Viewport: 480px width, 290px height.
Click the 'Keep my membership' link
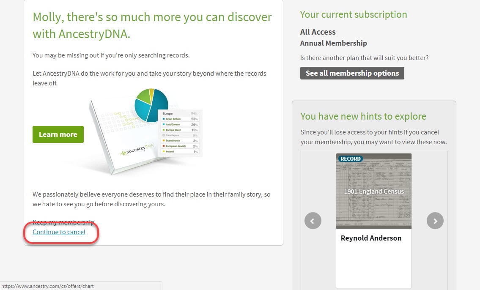tap(63, 222)
